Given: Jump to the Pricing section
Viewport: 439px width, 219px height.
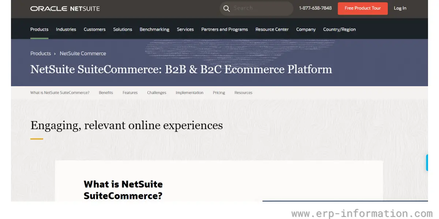Looking at the screenshot, I should 219,93.
